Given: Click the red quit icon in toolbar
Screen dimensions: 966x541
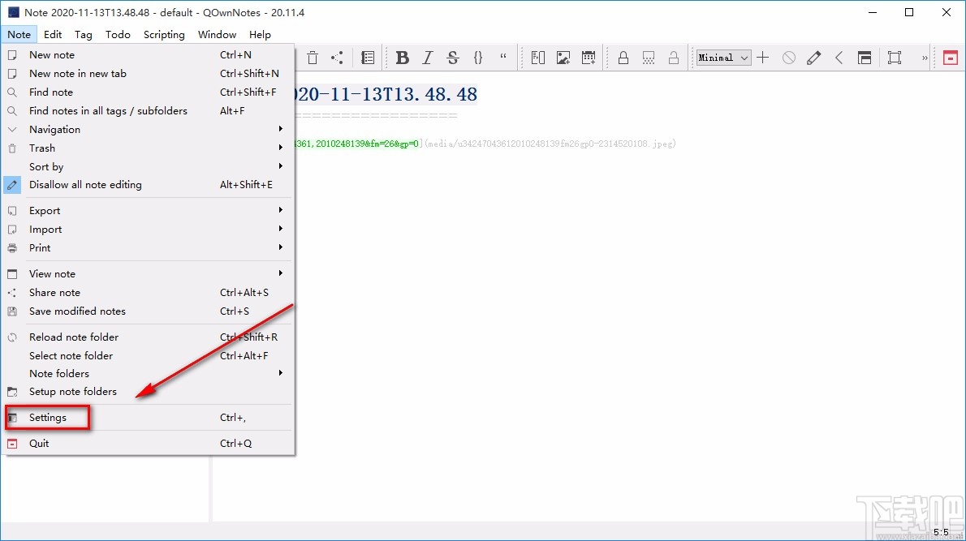Looking at the screenshot, I should coord(951,58).
